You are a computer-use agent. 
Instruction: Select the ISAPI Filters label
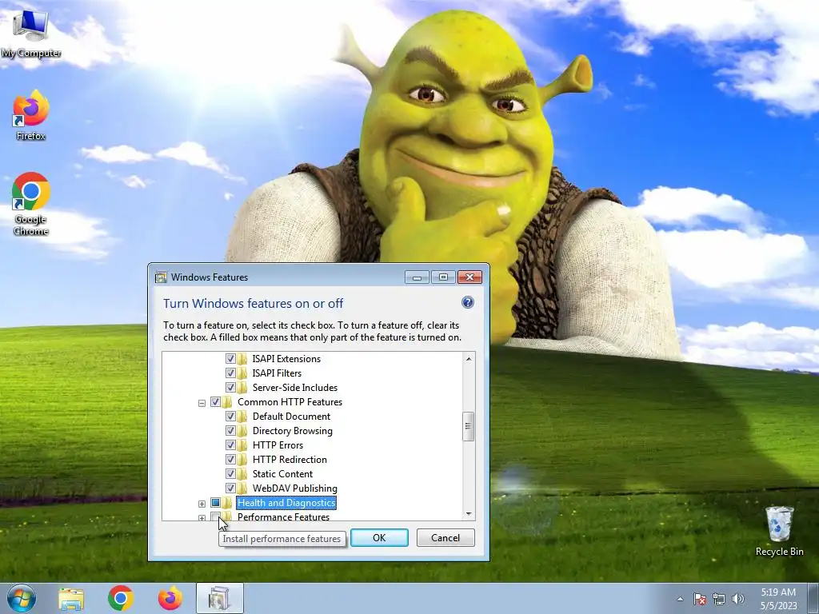[277, 373]
